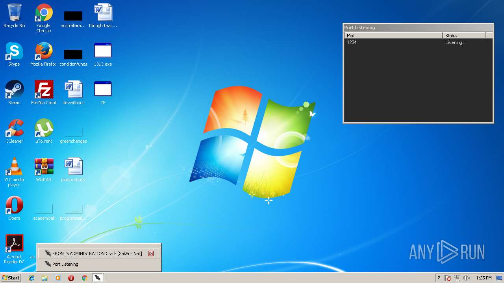504x283 pixels.
Task: Click the Port Listening title bar
Action: click(x=418, y=28)
